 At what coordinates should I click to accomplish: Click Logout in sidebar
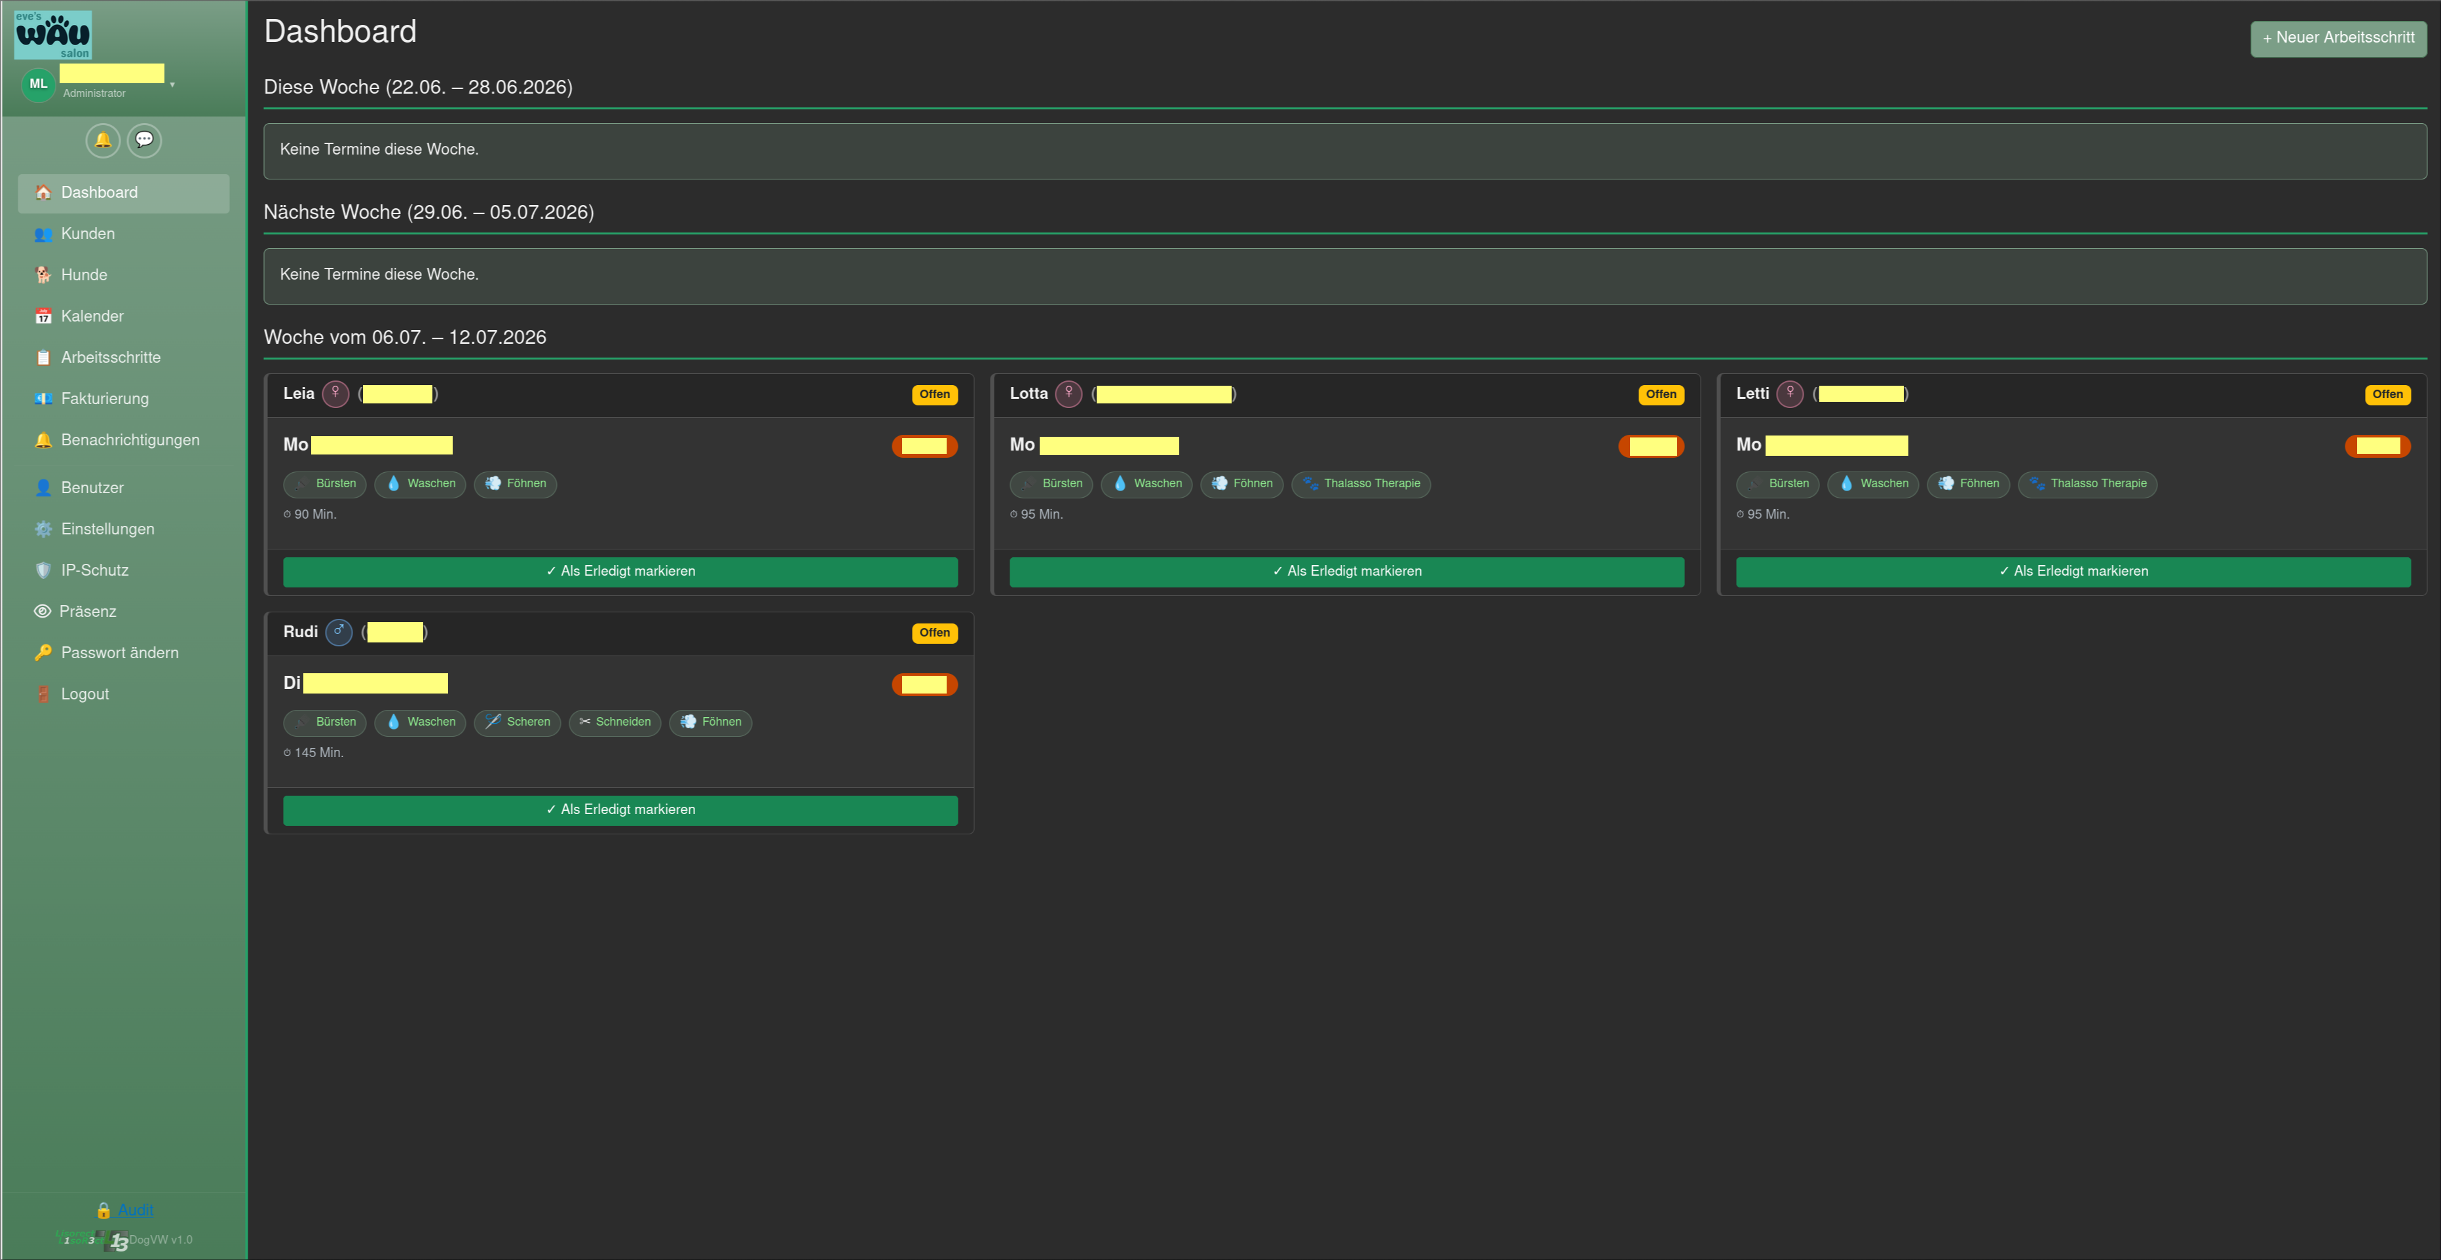pyautogui.click(x=123, y=694)
